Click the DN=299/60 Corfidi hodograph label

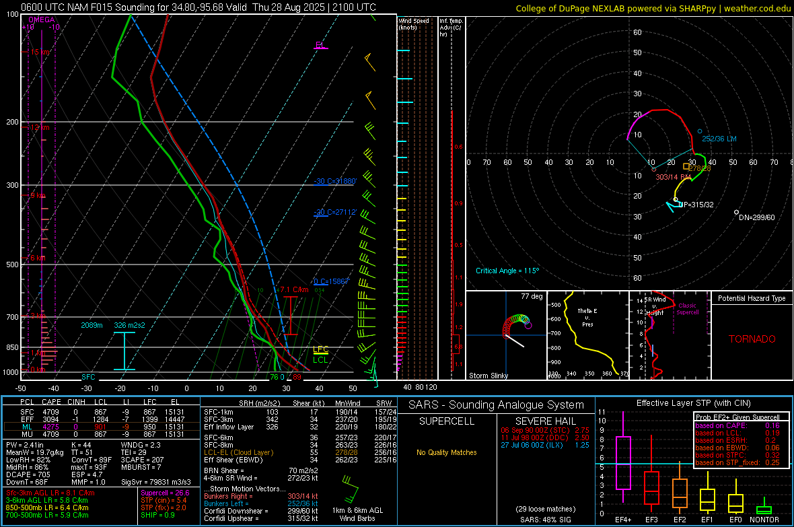pos(756,217)
